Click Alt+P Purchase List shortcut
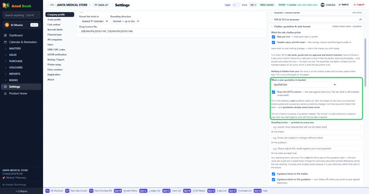This screenshot has height=194, width=369. click(240, 191)
